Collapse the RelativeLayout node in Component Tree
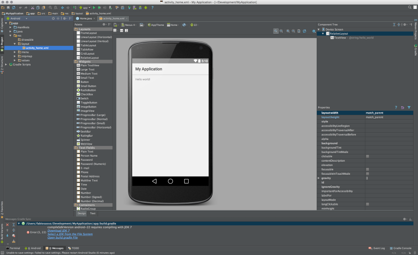Screen dimensions: 418x255 323,33
